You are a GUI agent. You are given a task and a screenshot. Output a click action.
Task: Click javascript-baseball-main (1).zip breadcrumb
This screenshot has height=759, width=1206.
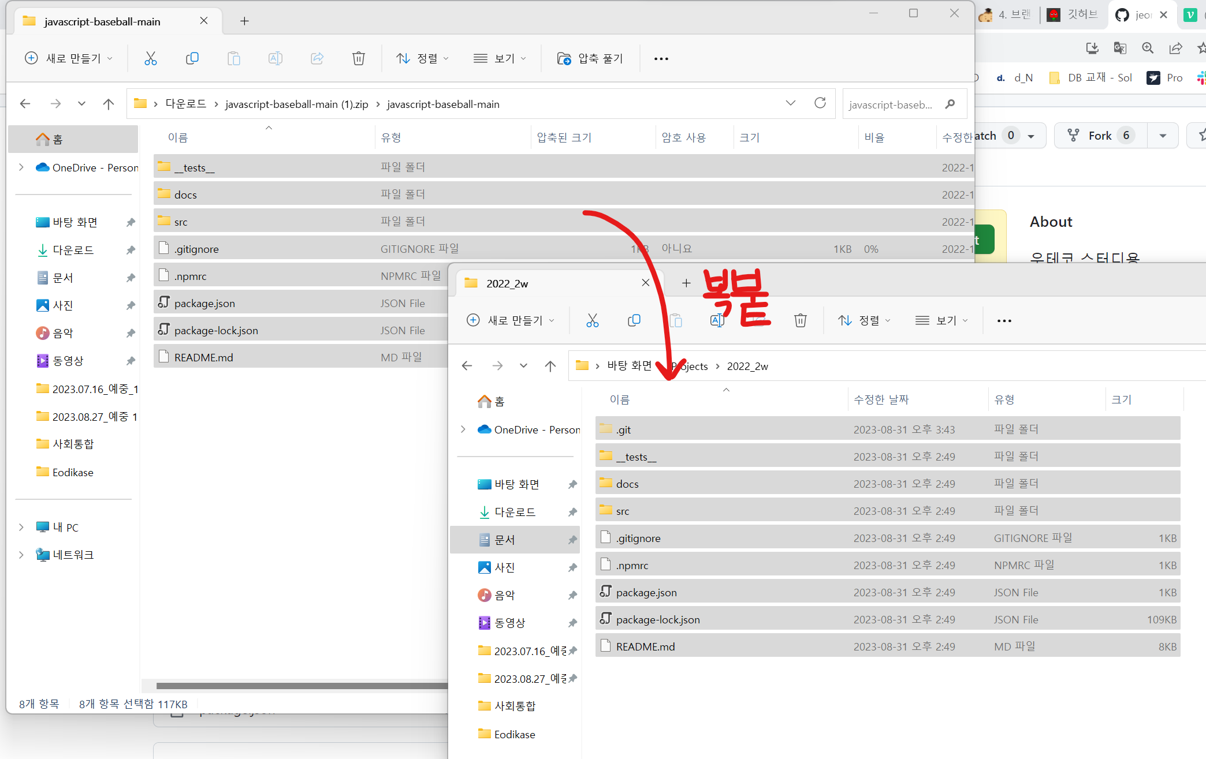click(297, 104)
